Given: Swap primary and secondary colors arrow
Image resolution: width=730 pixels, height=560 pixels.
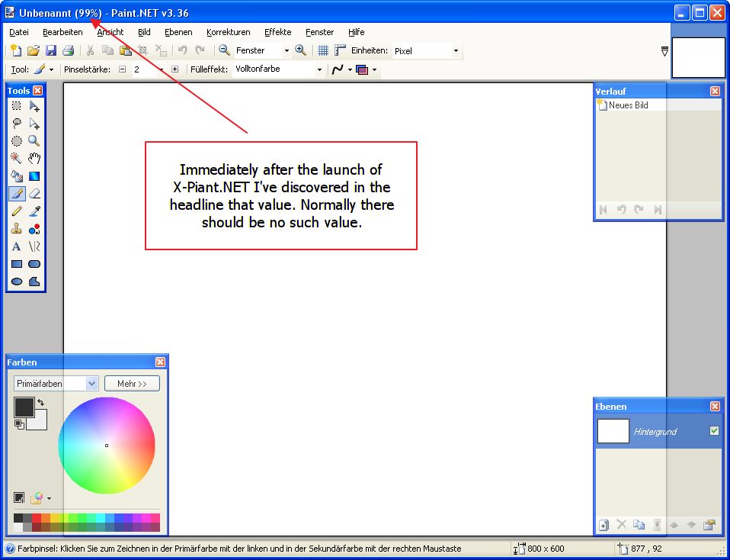Looking at the screenshot, I should [41, 402].
